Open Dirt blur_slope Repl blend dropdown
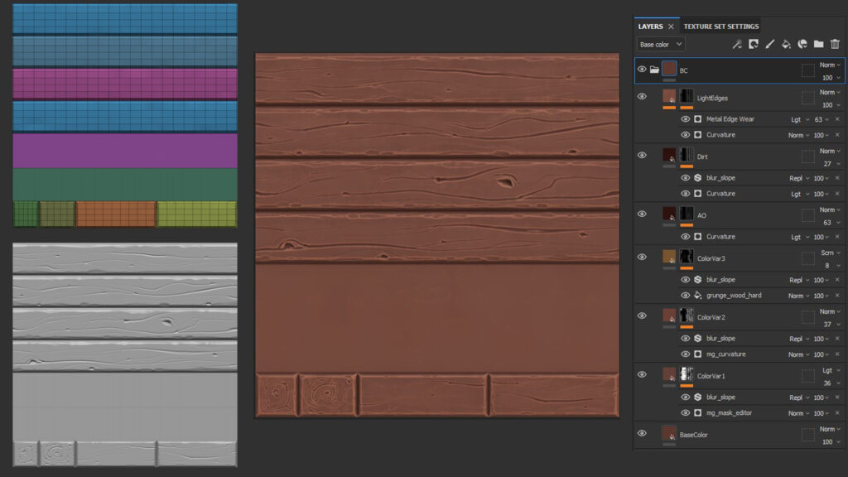This screenshot has height=477, width=848. tap(799, 179)
